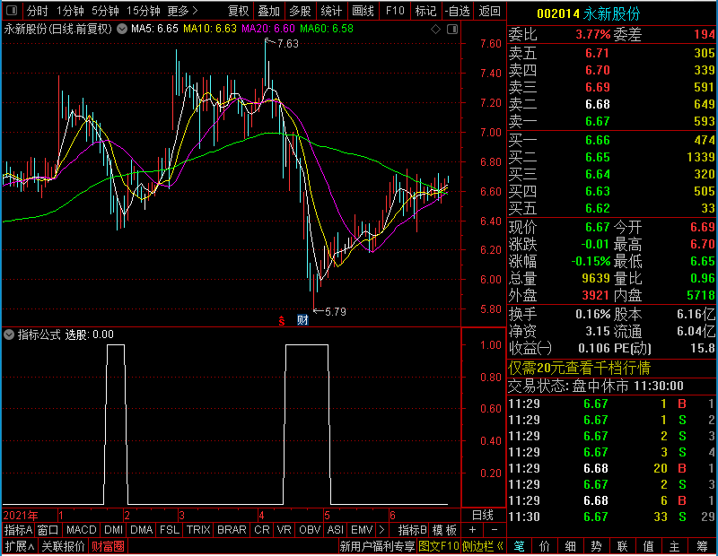The height and width of the screenshot is (556, 718).
Task: Open the 模板 template tab
Action: 444,530
